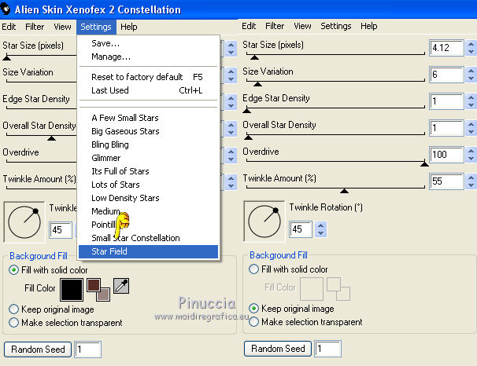Select Low Density Stars preset

(149, 198)
